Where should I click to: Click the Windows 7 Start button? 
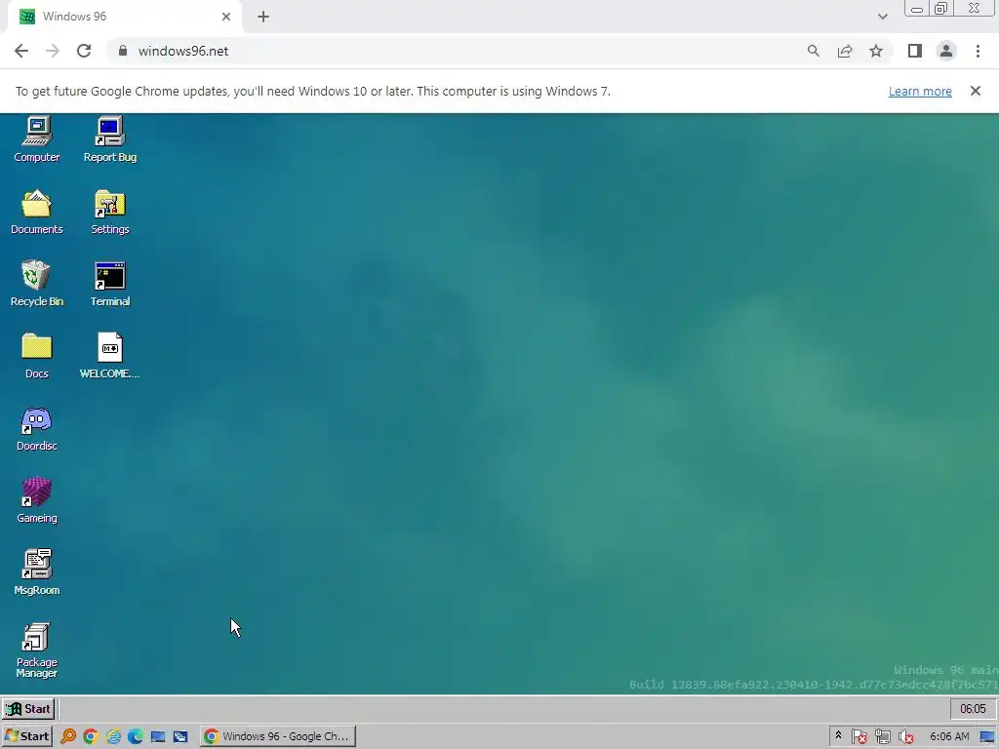coord(26,736)
